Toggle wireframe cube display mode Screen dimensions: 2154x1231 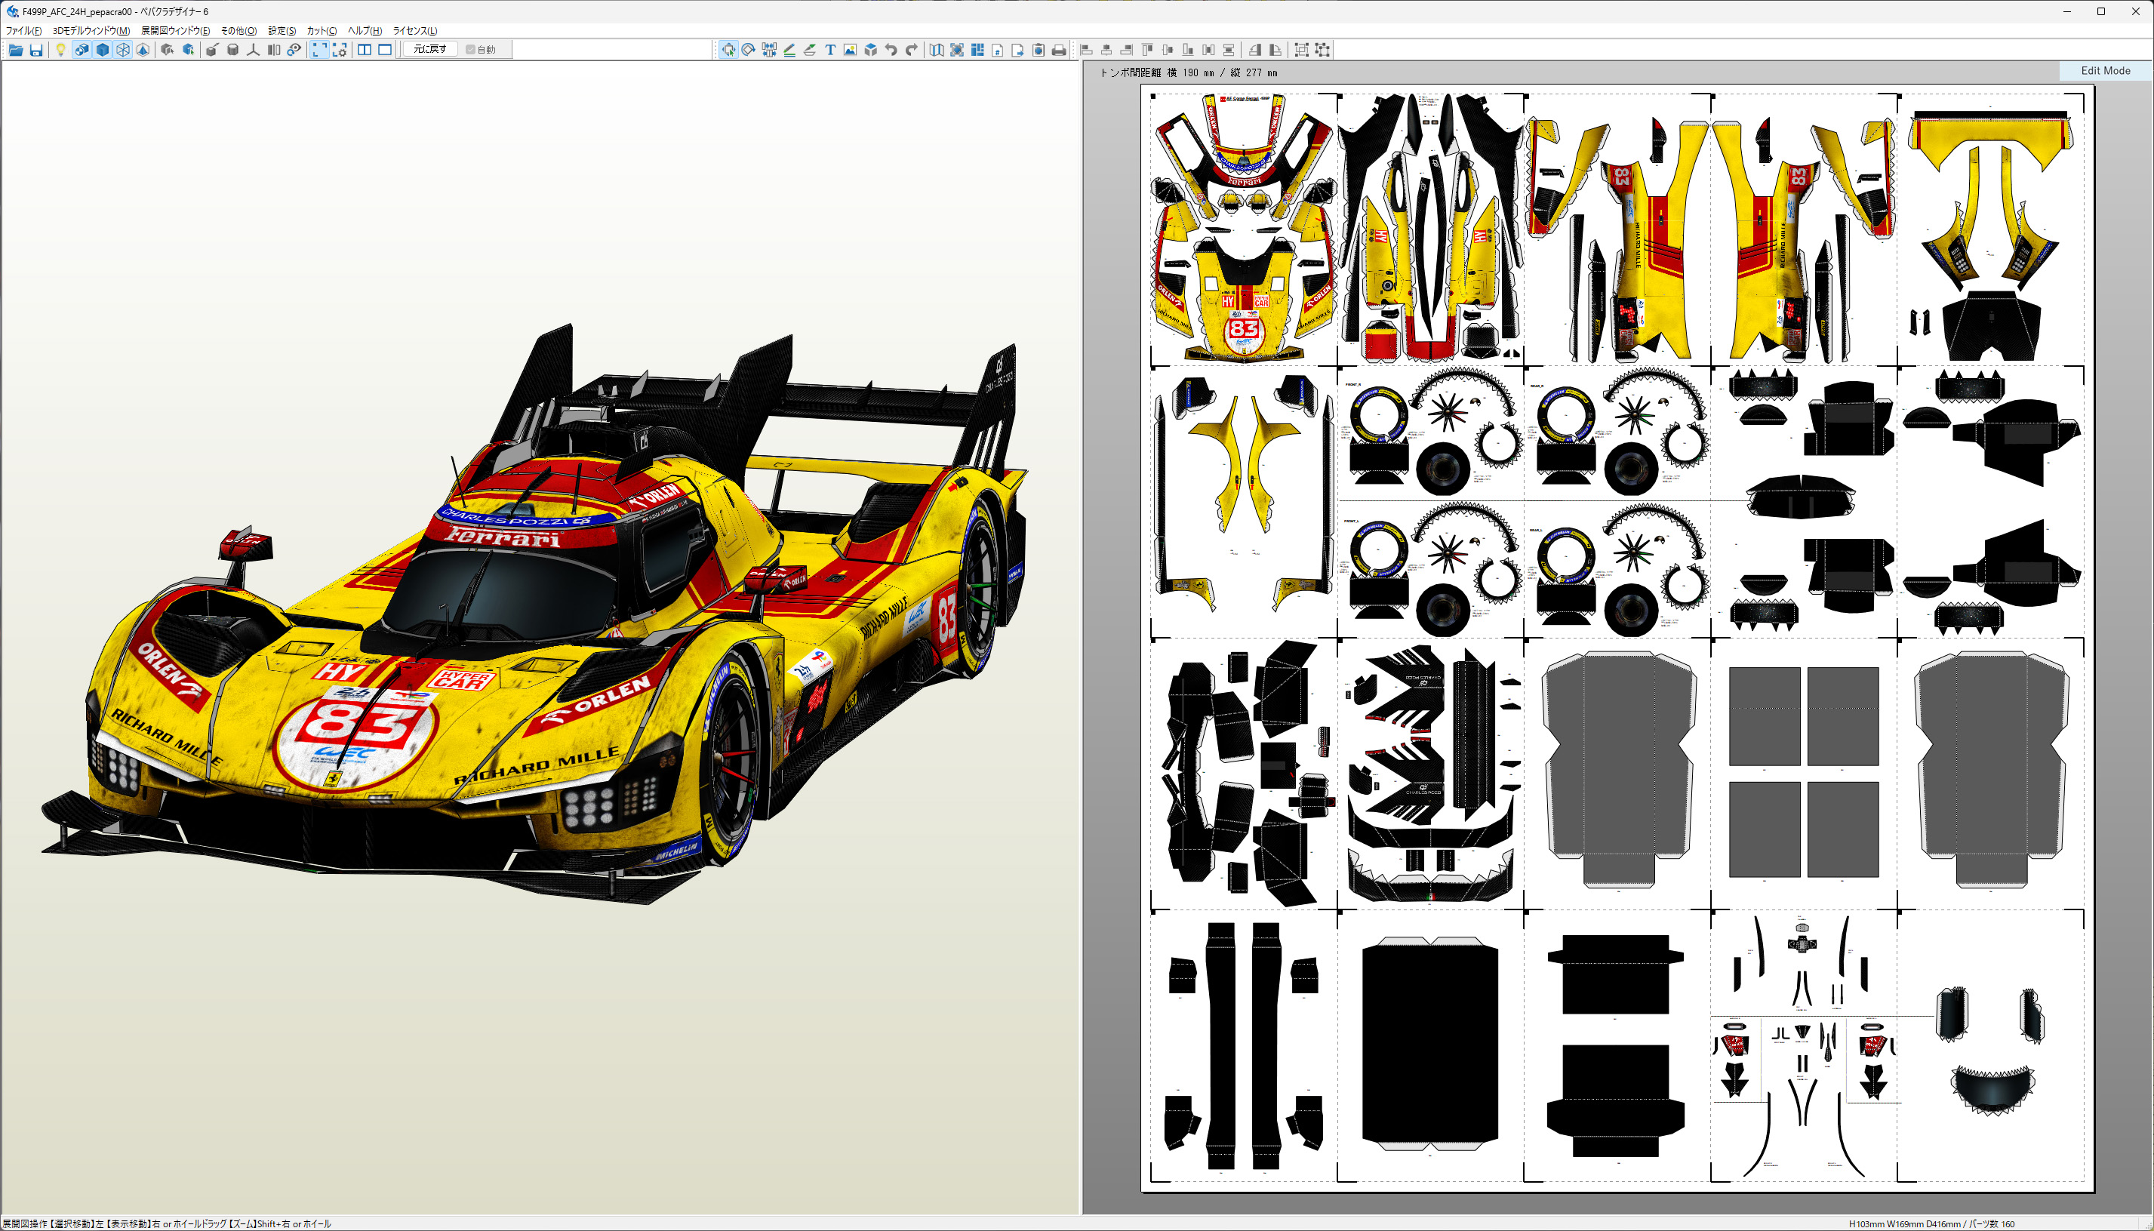click(122, 50)
